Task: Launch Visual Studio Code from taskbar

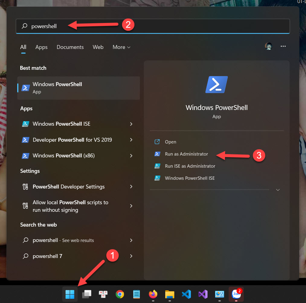Action: pos(186,294)
